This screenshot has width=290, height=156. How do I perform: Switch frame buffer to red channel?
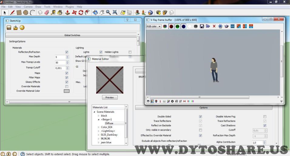point(171,26)
